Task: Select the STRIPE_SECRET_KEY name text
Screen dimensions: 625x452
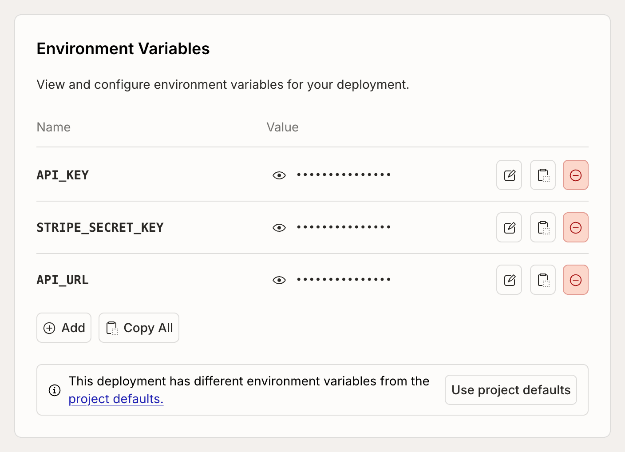Action: click(100, 227)
